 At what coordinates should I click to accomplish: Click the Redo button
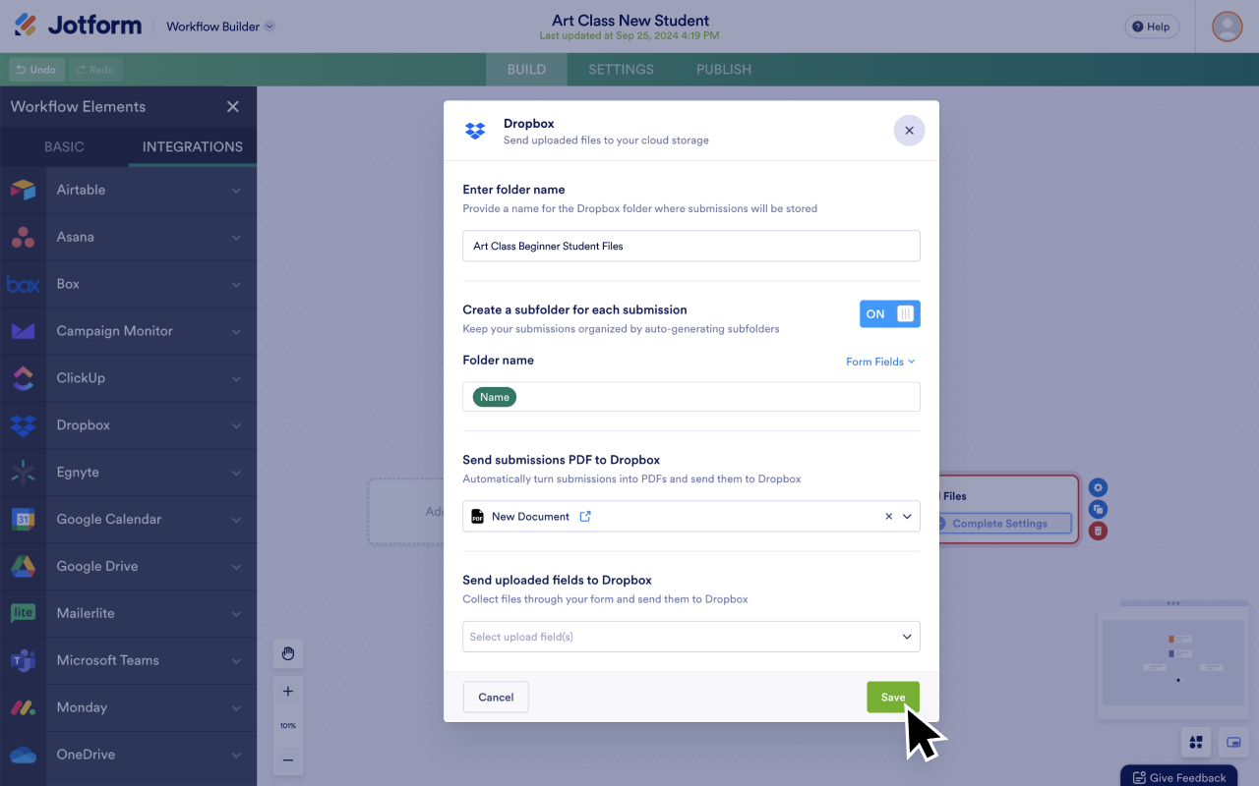click(x=94, y=70)
